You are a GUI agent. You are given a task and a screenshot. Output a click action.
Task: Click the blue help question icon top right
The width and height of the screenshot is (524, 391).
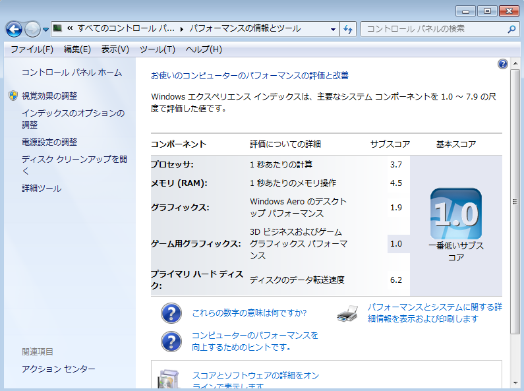(x=503, y=64)
